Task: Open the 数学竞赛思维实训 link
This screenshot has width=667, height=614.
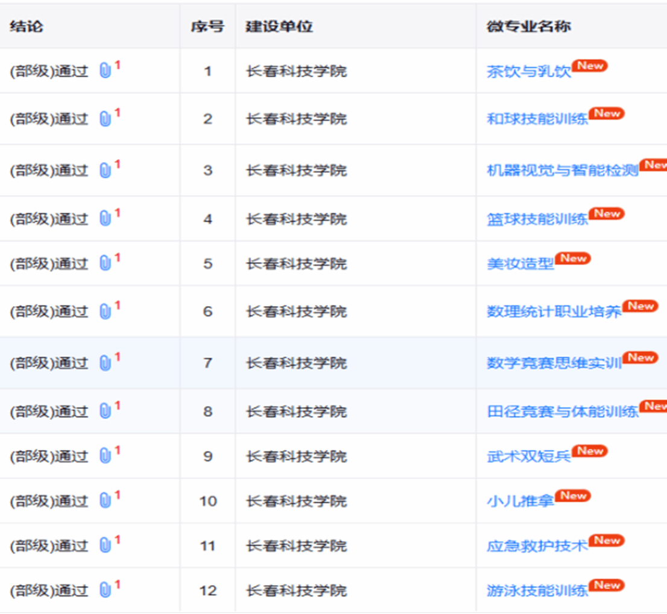Action: click(x=554, y=363)
